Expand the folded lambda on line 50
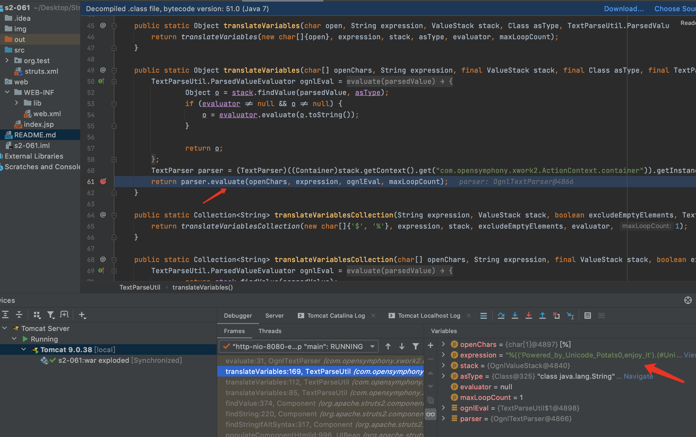The image size is (696, 437). 114,82
